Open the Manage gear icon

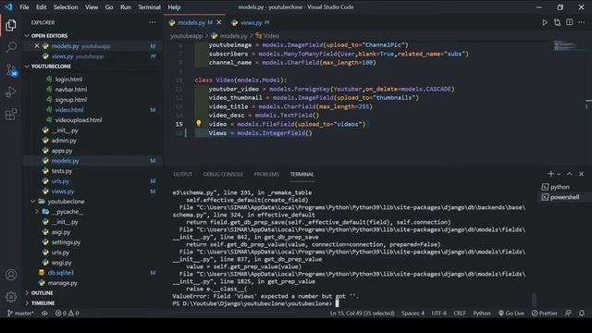coord(11,297)
